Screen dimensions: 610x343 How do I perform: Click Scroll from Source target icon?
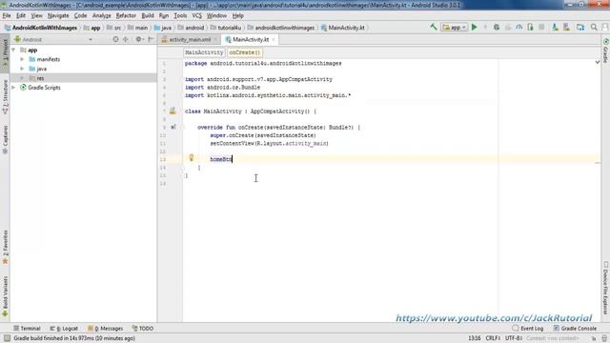pos(115,39)
